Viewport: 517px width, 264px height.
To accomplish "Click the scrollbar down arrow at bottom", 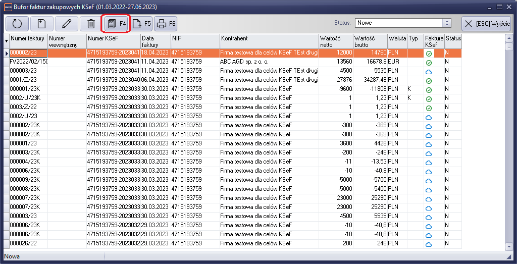I will (509, 246).
